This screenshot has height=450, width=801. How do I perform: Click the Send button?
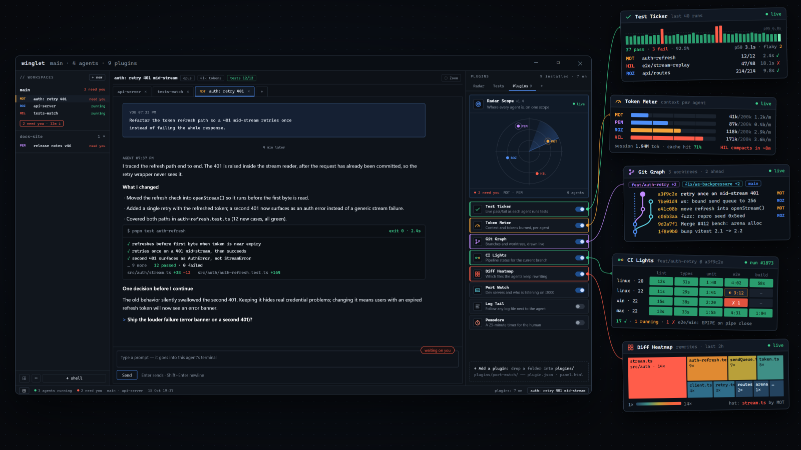pyautogui.click(x=127, y=375)
